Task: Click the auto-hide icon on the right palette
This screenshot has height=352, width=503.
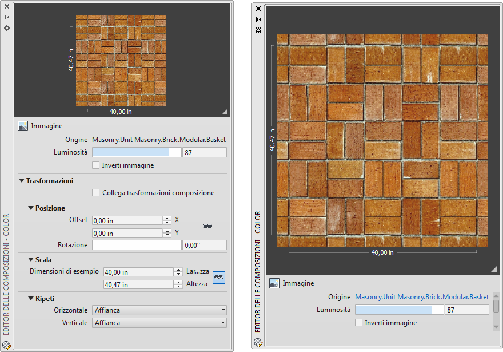Action: [258, 19]
